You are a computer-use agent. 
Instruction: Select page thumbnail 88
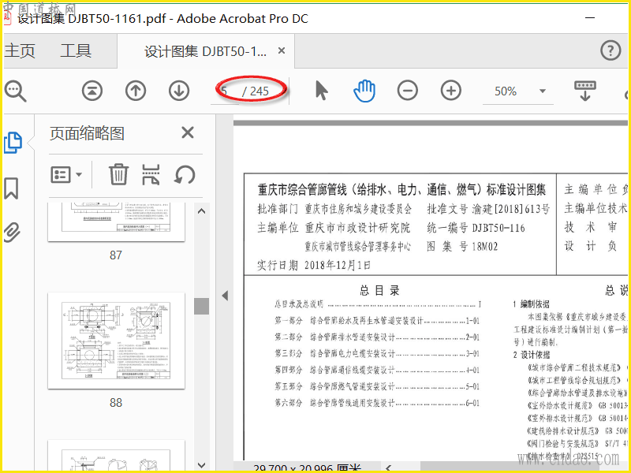(x=116, y=341)
